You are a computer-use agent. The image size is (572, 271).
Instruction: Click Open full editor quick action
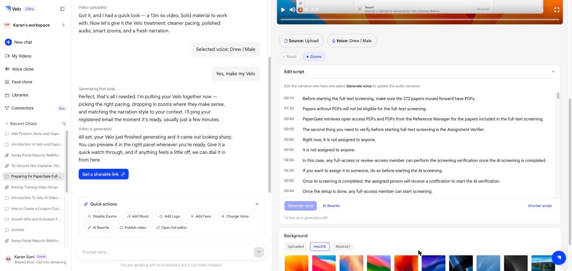tap(171, 228)
